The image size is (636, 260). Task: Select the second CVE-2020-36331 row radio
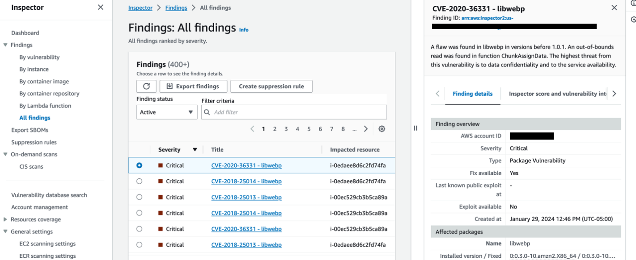click(139, 229)
